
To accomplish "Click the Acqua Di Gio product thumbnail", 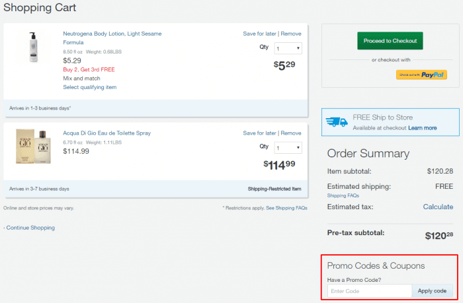I will click(33, 146).
